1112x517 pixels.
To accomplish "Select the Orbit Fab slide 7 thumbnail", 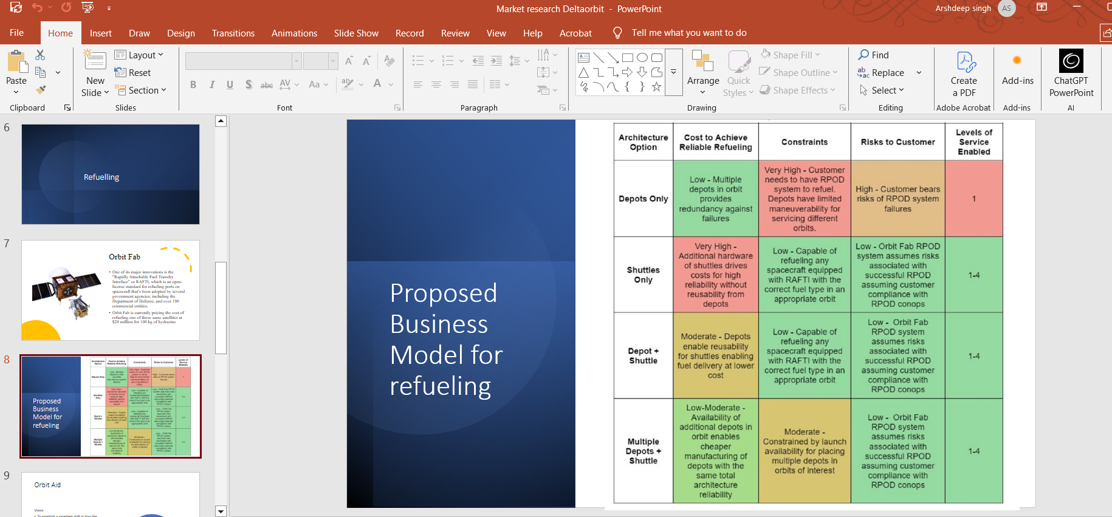I will [x=111, y=290].
